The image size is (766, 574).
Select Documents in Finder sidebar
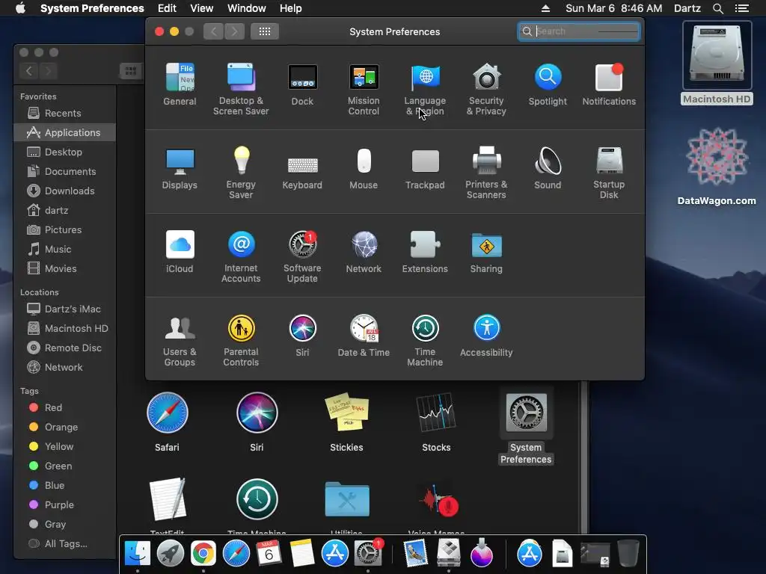pos(64,171)
